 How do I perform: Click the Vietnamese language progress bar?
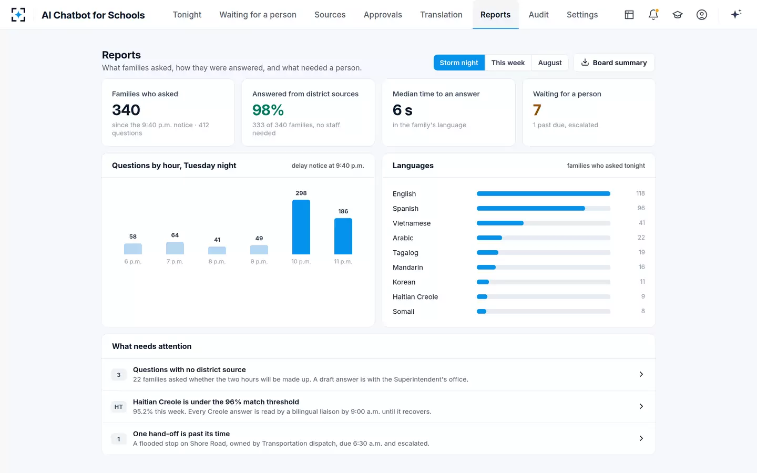(544, 223)
